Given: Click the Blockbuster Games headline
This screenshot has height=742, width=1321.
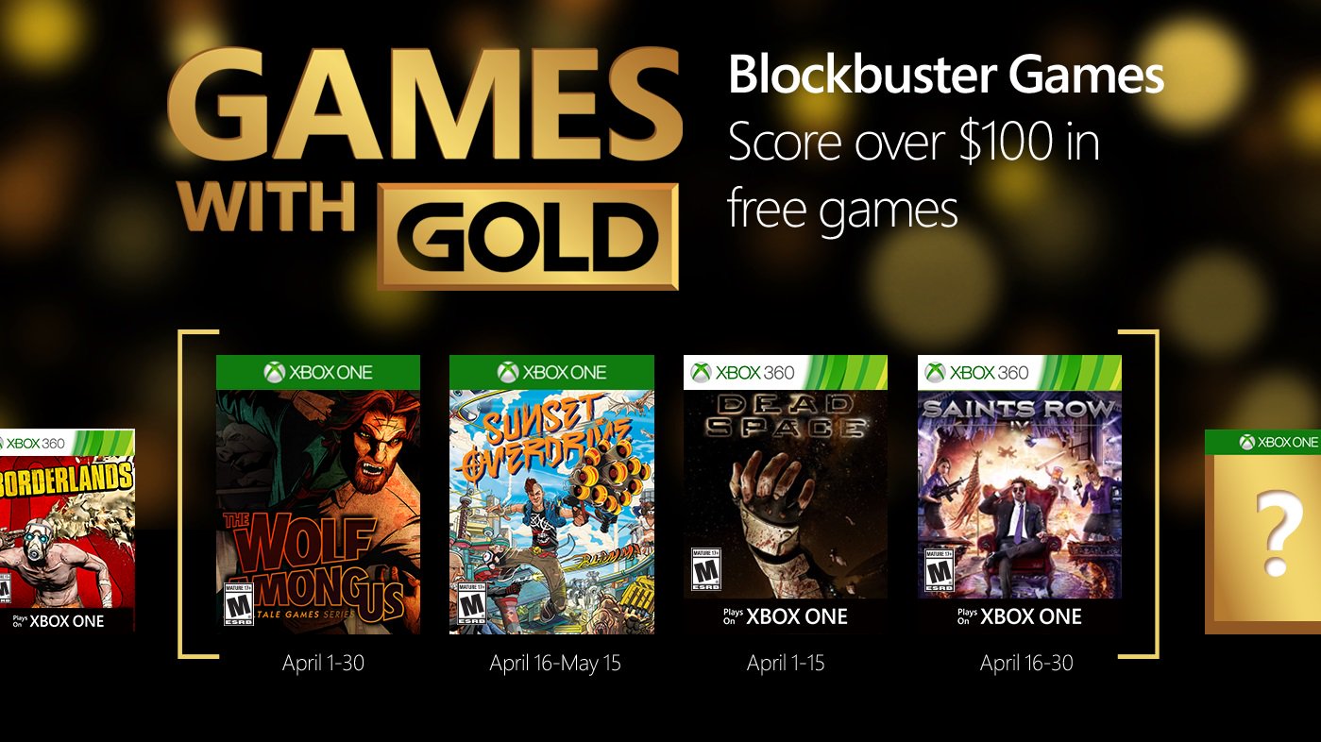Looking at the screenshot, I should (x=946, y=76).
